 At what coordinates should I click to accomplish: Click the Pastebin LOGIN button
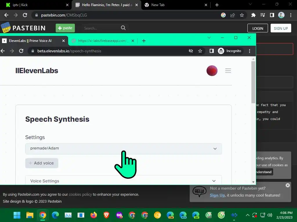coord(258,28)
